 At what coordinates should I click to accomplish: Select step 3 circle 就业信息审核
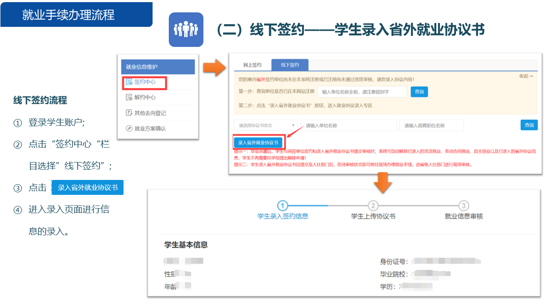coord(464,206)
